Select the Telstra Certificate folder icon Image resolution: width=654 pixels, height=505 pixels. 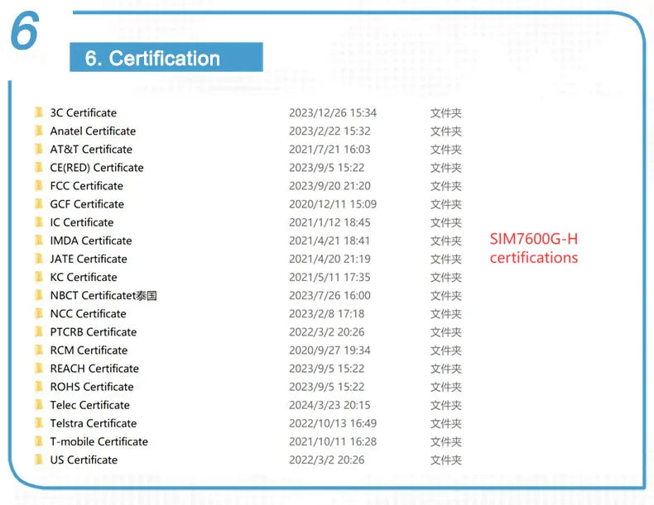[x=39, y=423]
